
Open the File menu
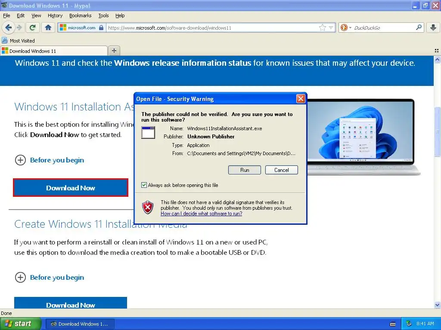tap(6, 15)
